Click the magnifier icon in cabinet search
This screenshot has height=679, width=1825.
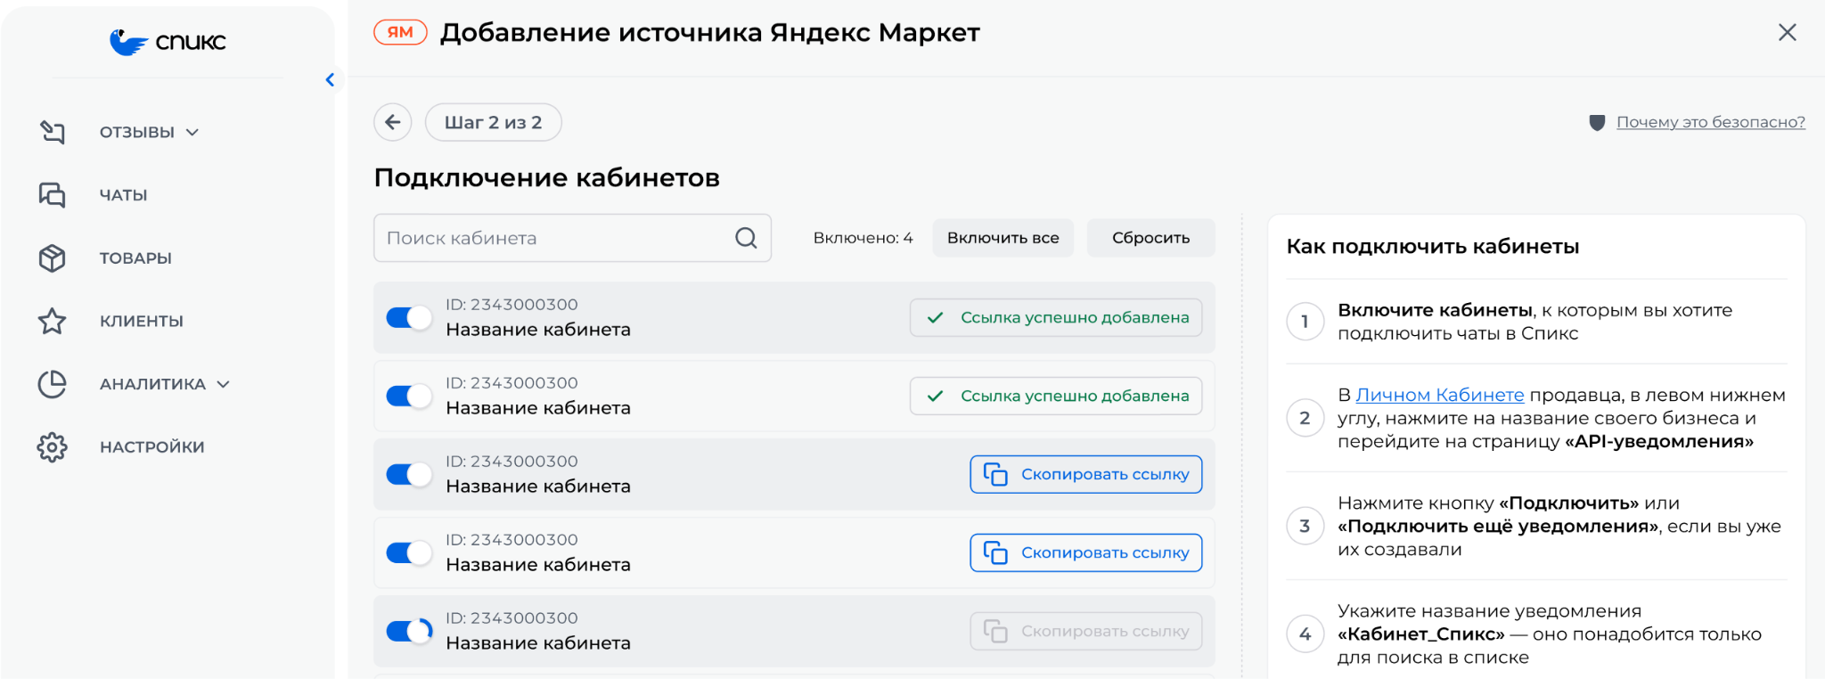click(x=746, y=238)
